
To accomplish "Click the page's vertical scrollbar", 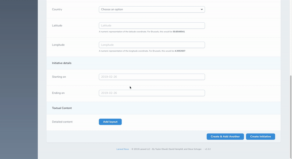I will [x=291, y=109].
